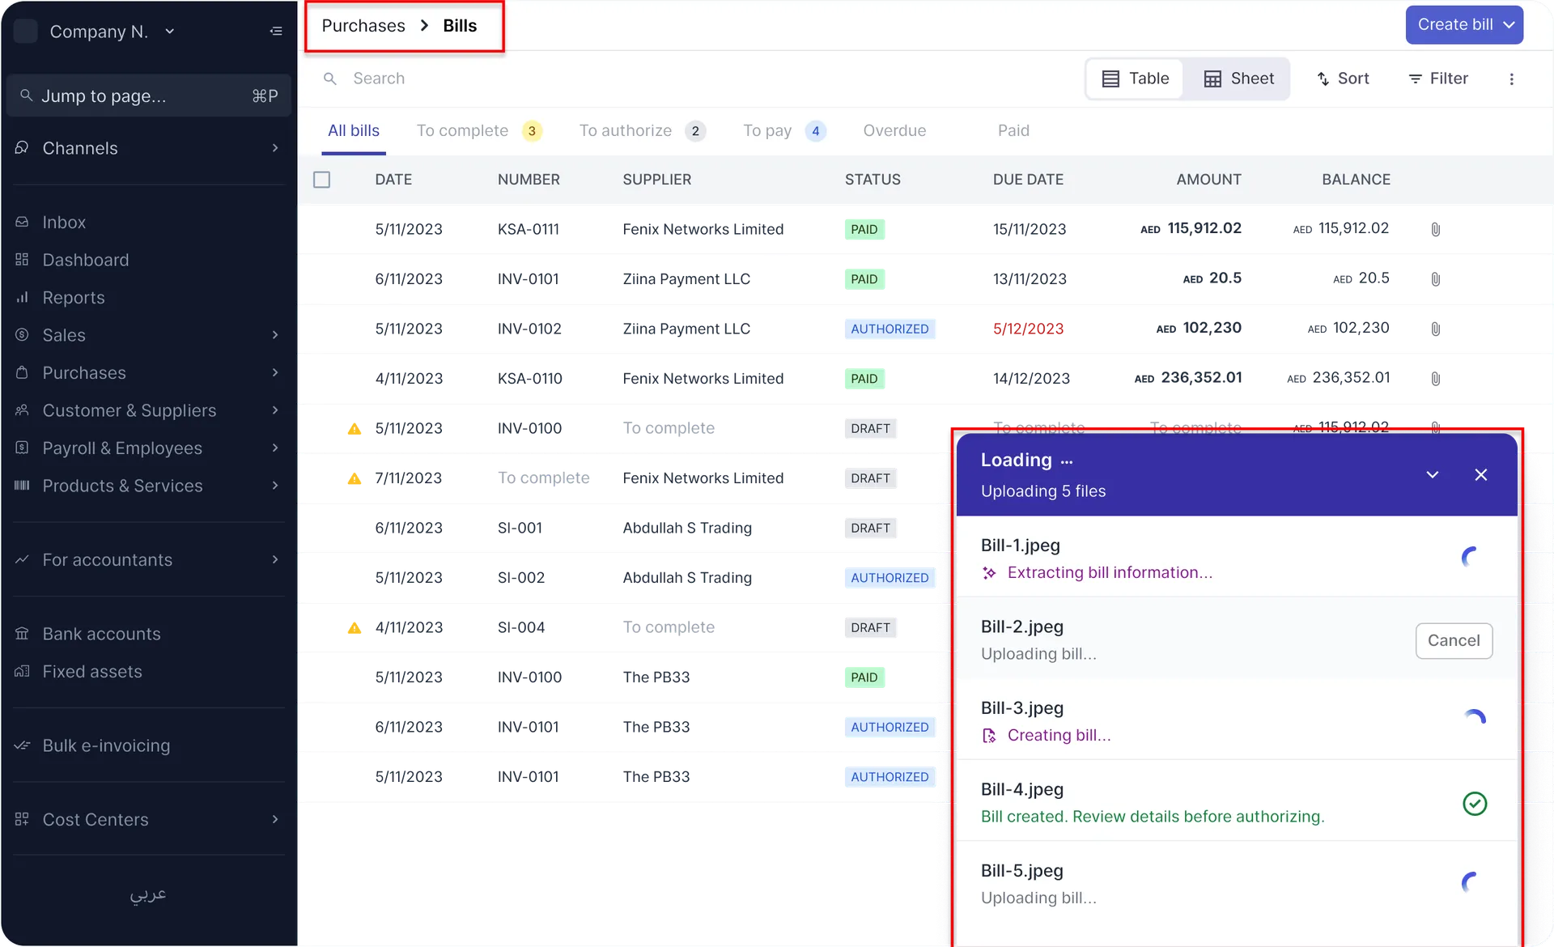Open the search field magnifier icon
Image resolution: width=1554 pixels, height=947 pixels.
point(330,78)
